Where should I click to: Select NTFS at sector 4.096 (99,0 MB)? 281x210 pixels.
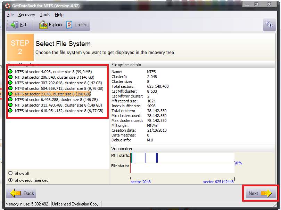click(x=53, y=72)
